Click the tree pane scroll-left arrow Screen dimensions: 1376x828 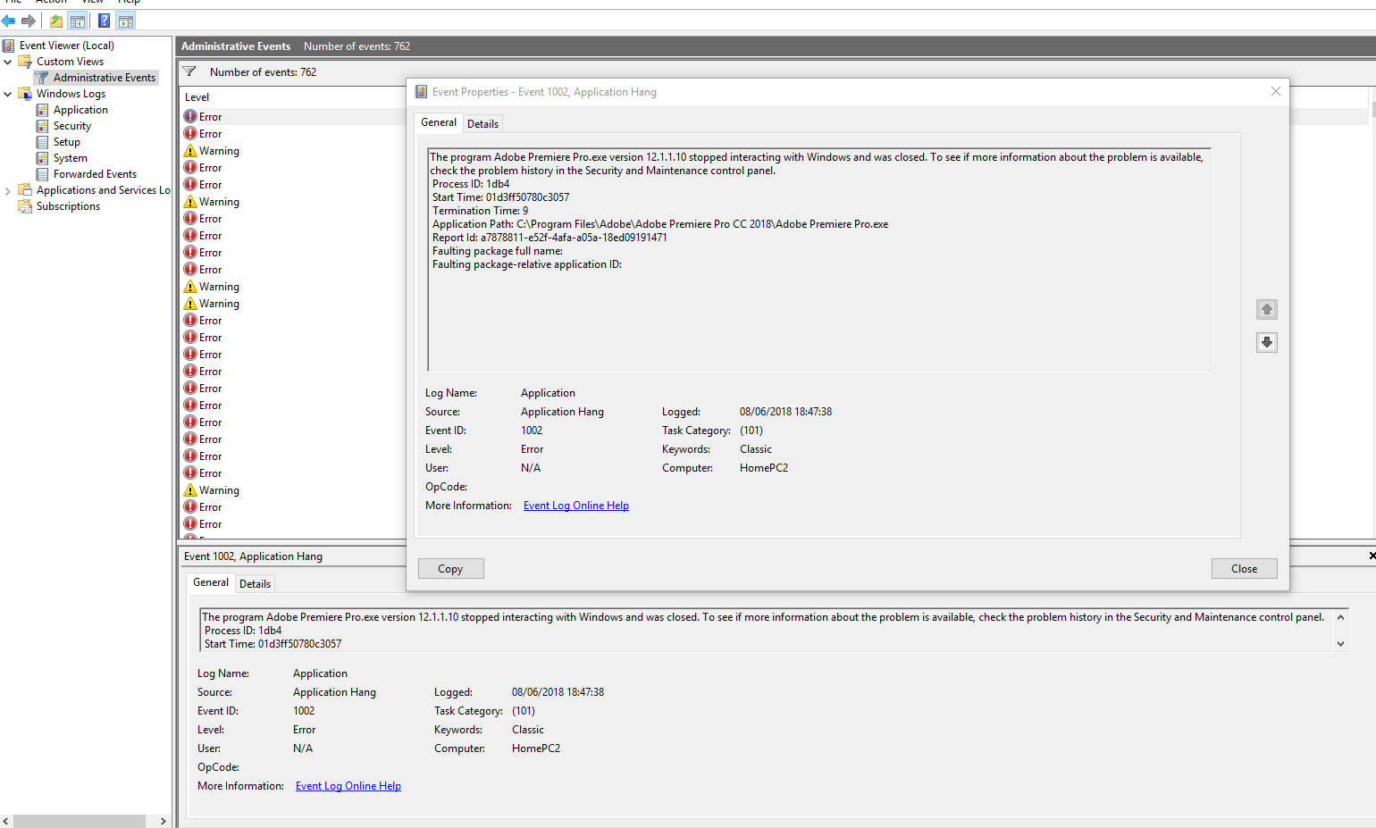[x=6, y=821]
